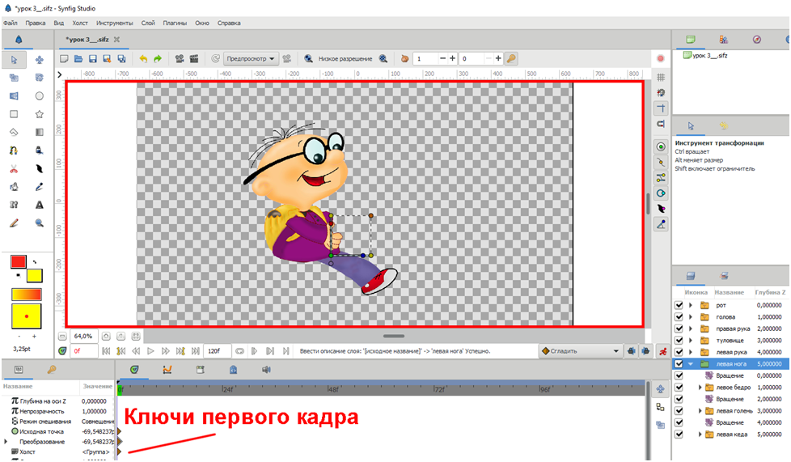Select the SmoothMove tool
Image resolution: width=791 pixels, height=462 pixels.
point(40,60)
